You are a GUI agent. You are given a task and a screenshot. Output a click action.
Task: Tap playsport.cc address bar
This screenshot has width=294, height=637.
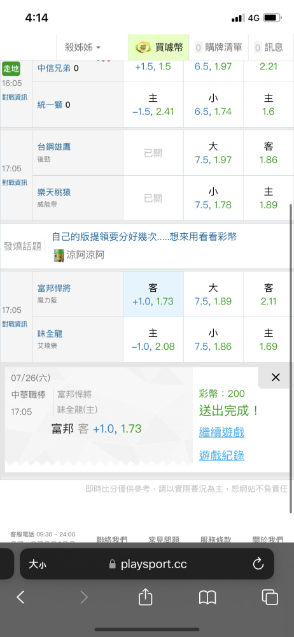[x=146, y=564]
